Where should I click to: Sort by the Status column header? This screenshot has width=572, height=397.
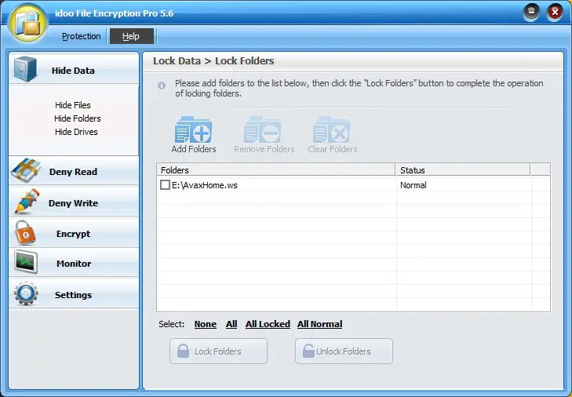coord(463,170)
